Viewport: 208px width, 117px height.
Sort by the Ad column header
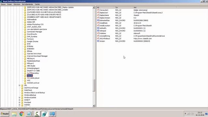pos(105,7)
